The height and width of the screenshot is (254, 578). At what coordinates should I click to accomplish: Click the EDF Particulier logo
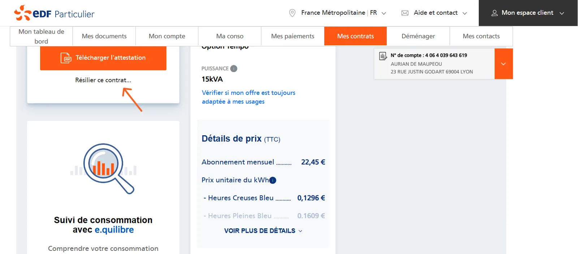54,13
